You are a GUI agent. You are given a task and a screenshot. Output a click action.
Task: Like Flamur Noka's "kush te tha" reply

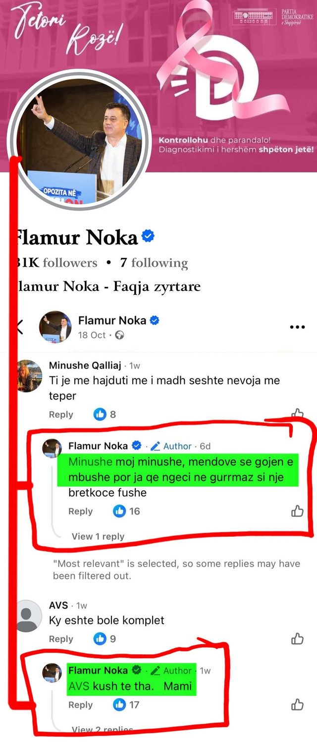(x=297, y=704)
